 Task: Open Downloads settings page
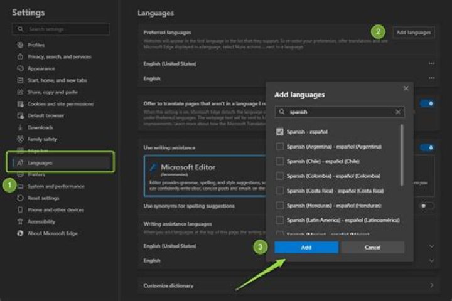[40, 127]
